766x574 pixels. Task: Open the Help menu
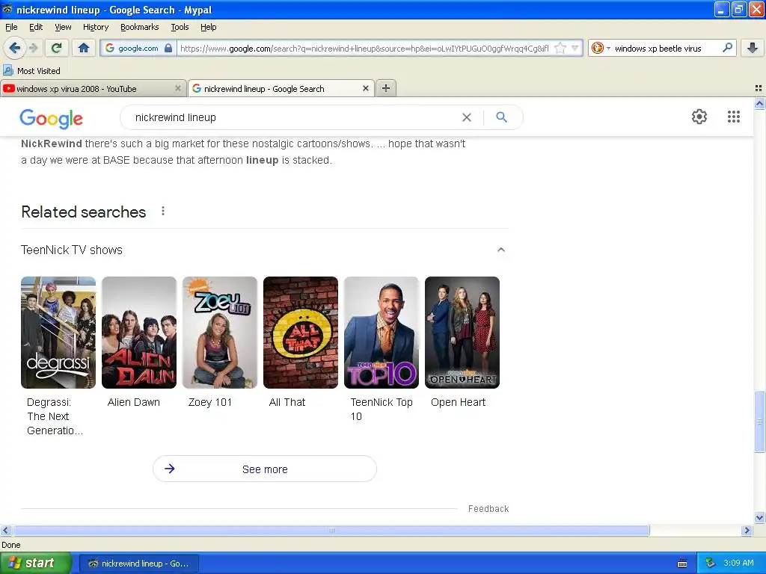pyautogui.click(x=208, y=27)
